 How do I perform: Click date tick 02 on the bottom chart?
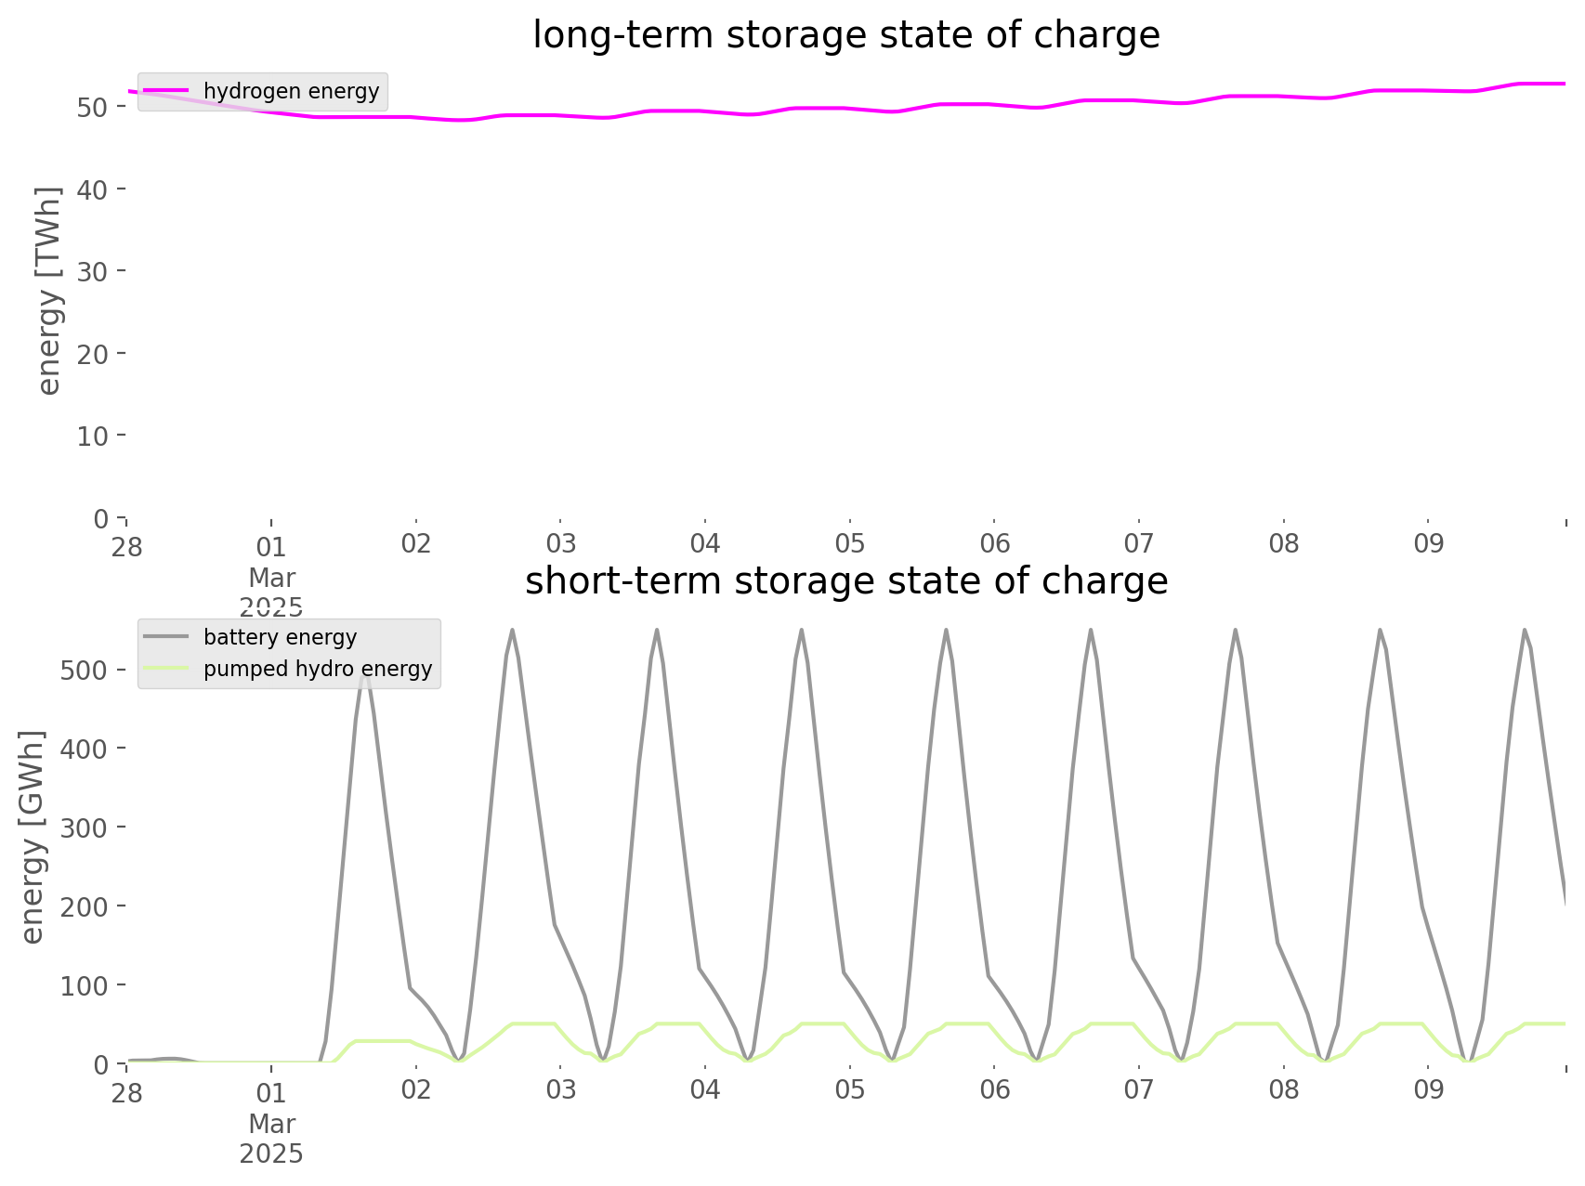(x=416, y=1090)
